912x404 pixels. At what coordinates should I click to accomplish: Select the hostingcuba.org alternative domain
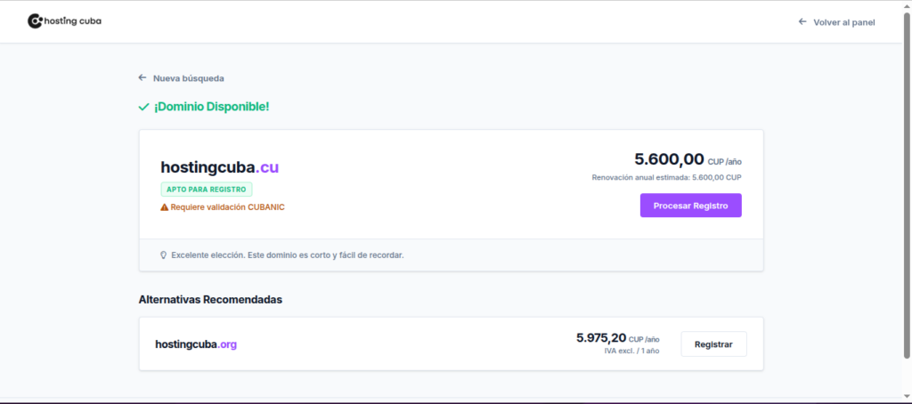[x=196, y=344]
